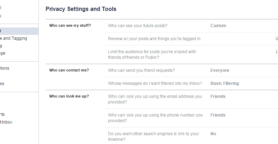Click the 'Who can see my stuff?' section heading

click(70, 25)
